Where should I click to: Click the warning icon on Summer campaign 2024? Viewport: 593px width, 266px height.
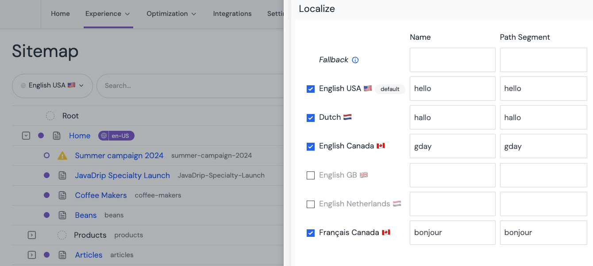click(x=63, y=156)
